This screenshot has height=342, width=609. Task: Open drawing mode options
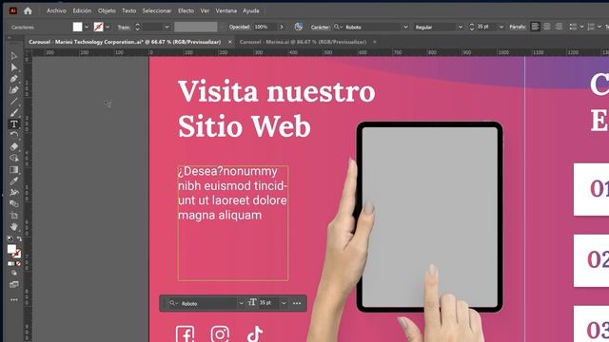[13, 273]
